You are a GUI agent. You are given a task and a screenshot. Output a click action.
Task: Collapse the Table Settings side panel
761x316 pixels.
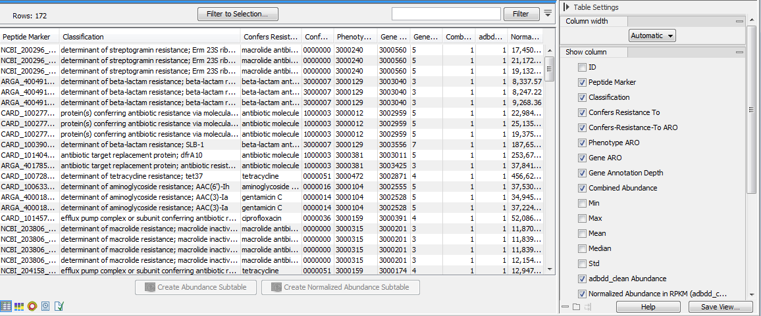point(566,7)
